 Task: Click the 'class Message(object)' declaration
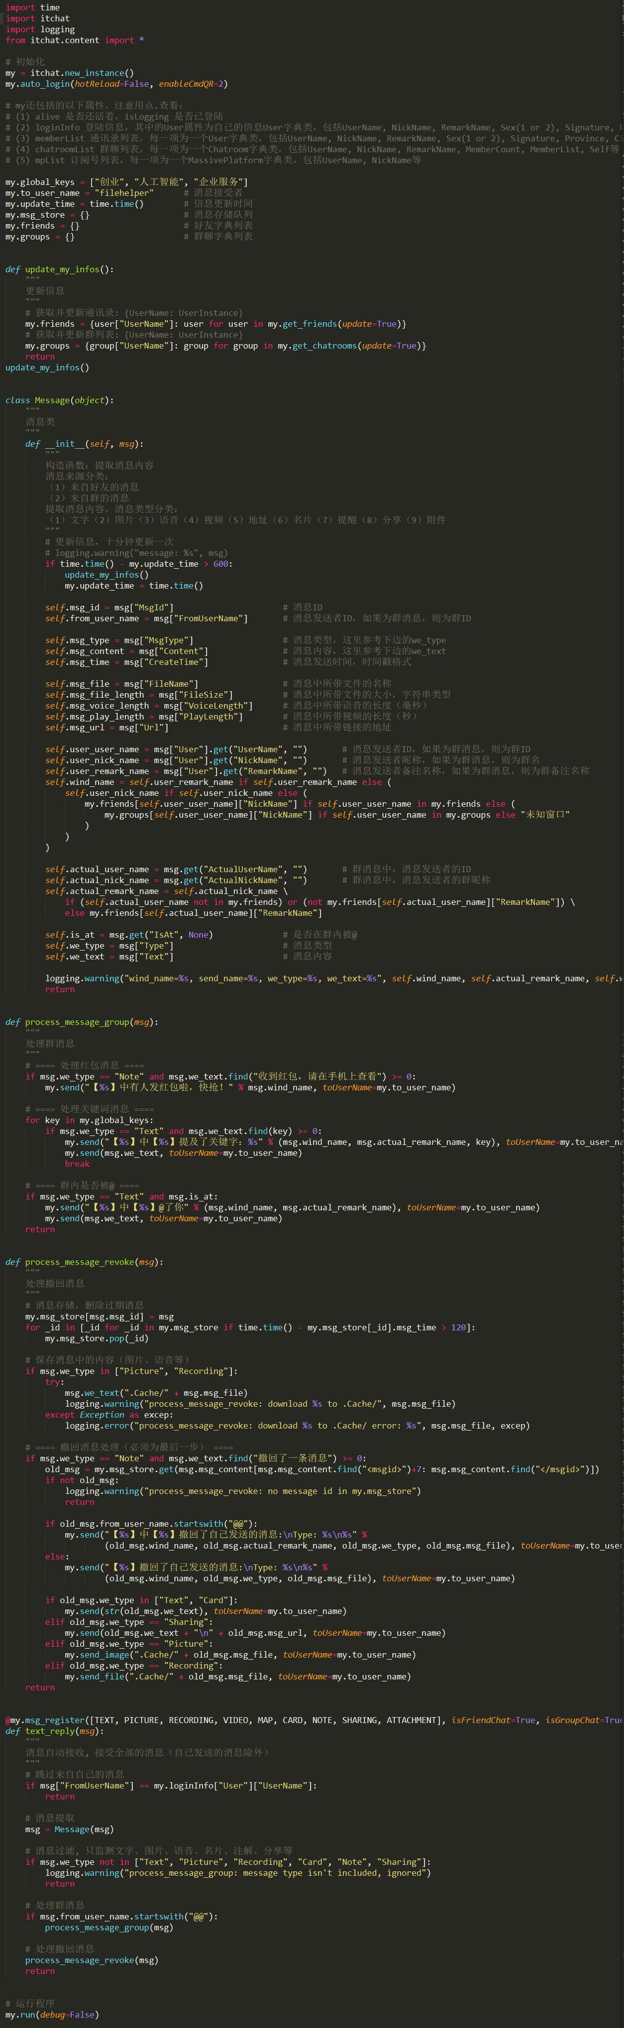click(59, 400)
